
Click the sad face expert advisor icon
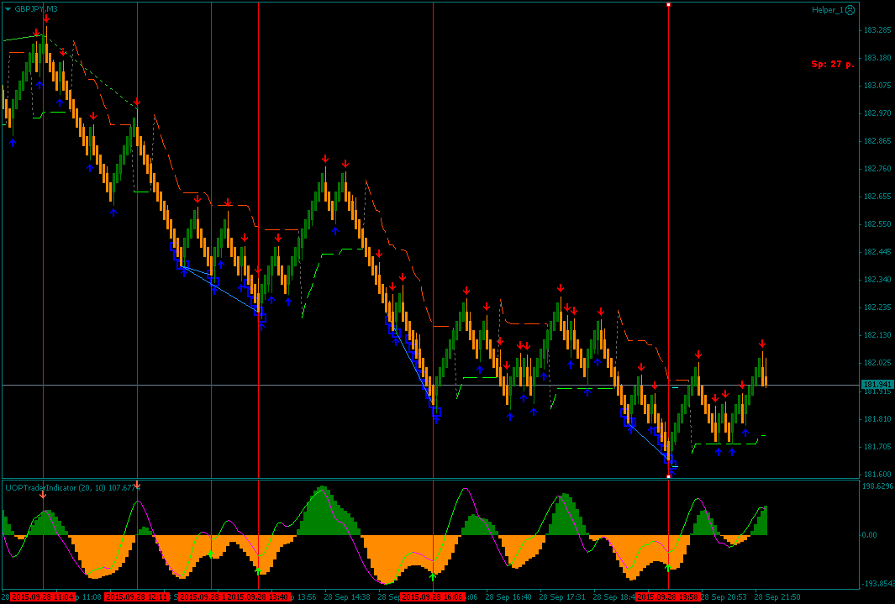tap(850, 10)
